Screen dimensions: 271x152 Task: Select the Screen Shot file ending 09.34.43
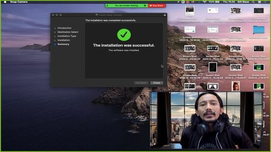tap(190, 49)
